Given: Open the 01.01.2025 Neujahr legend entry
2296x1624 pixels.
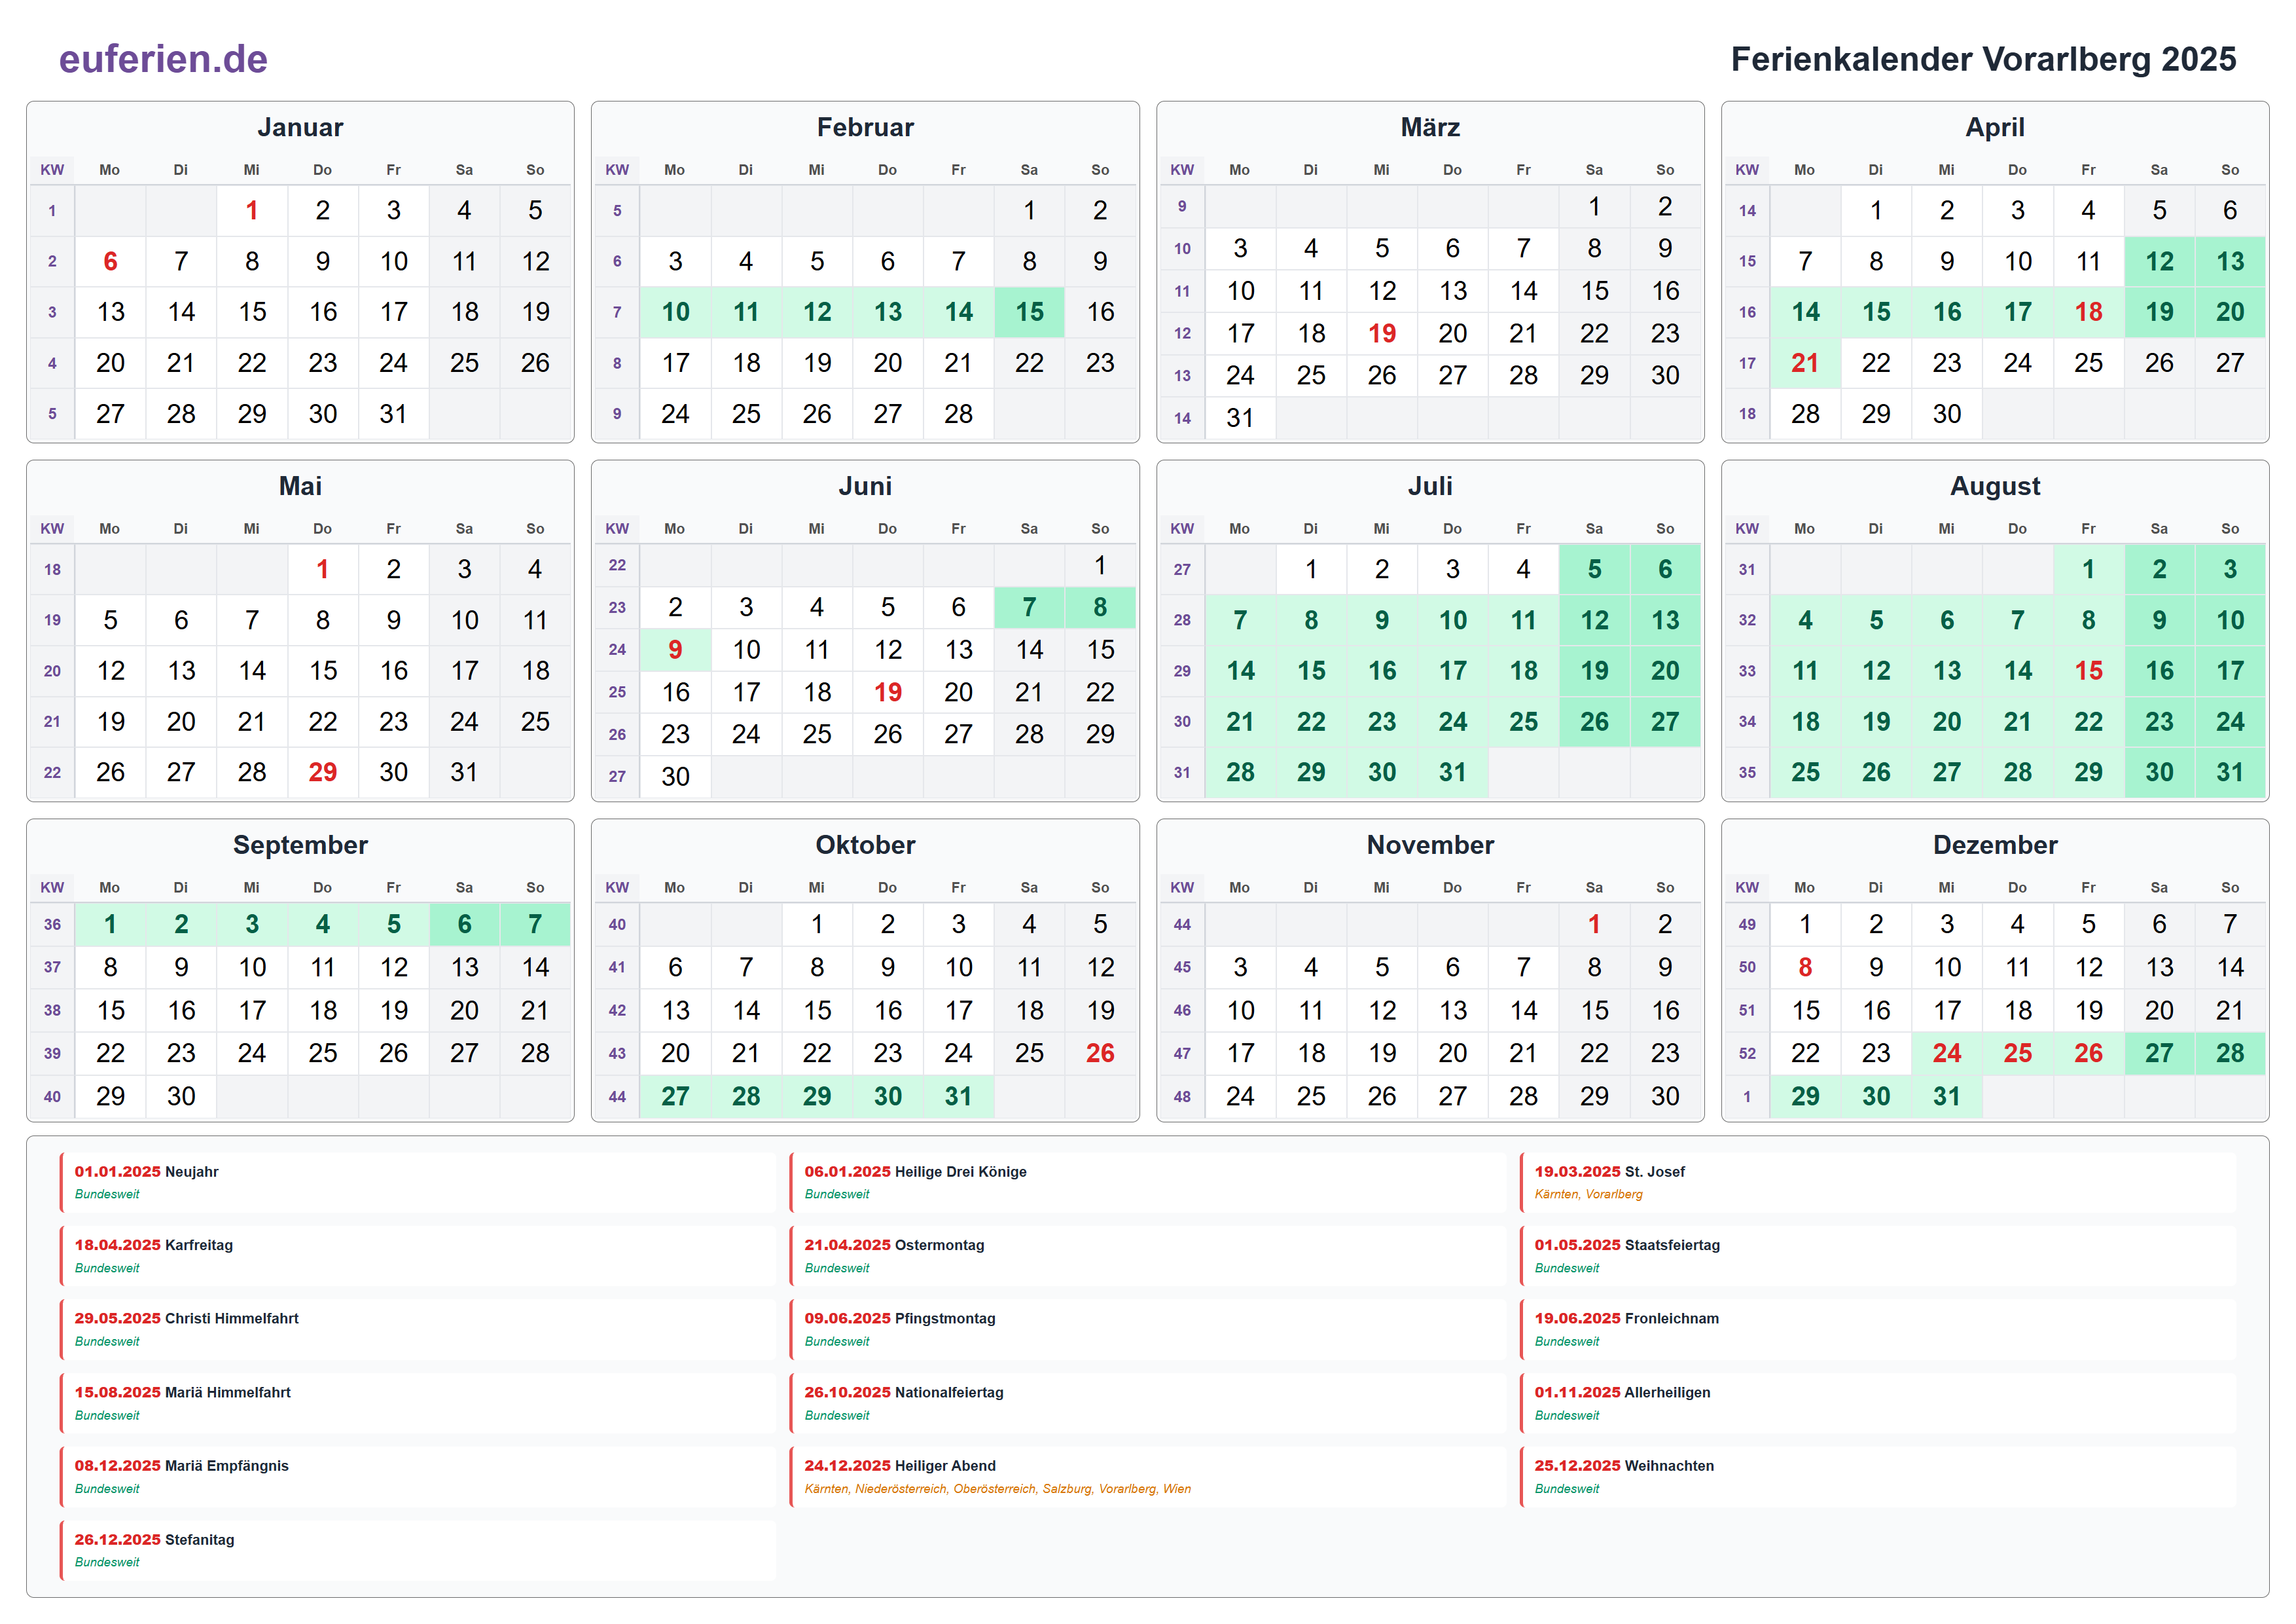Looking at the screenshot, I should [x=418, y=1182].
